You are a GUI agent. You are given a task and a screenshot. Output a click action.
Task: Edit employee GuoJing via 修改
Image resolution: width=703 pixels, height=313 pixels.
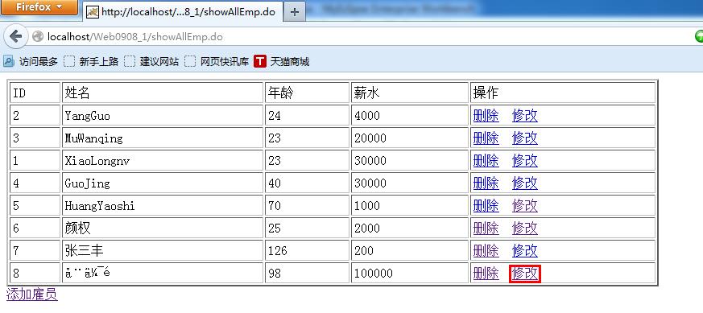pyautogui.click(x=524, y=183)
